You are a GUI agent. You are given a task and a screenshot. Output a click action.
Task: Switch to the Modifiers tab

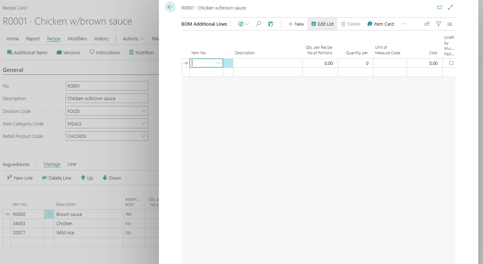tap(77, 38)
